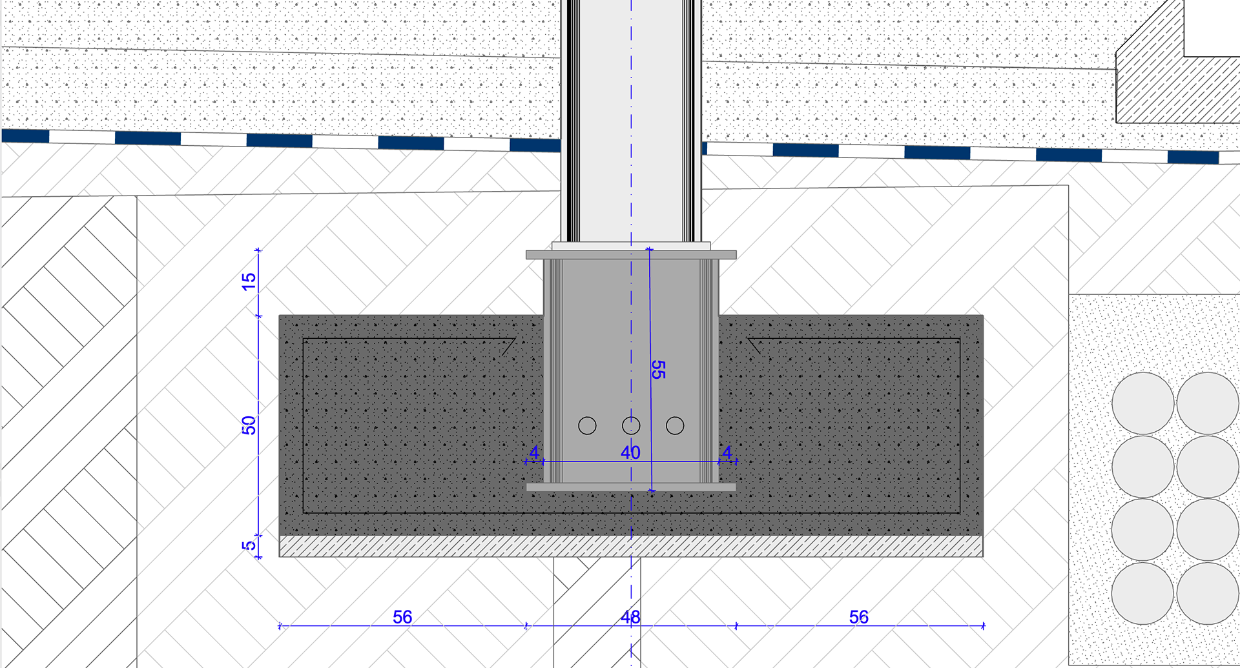The width and height of the screenshot is (1240, 668).
Task: Select the rightmost bolt-hole circle
Action: click(675, 425)
